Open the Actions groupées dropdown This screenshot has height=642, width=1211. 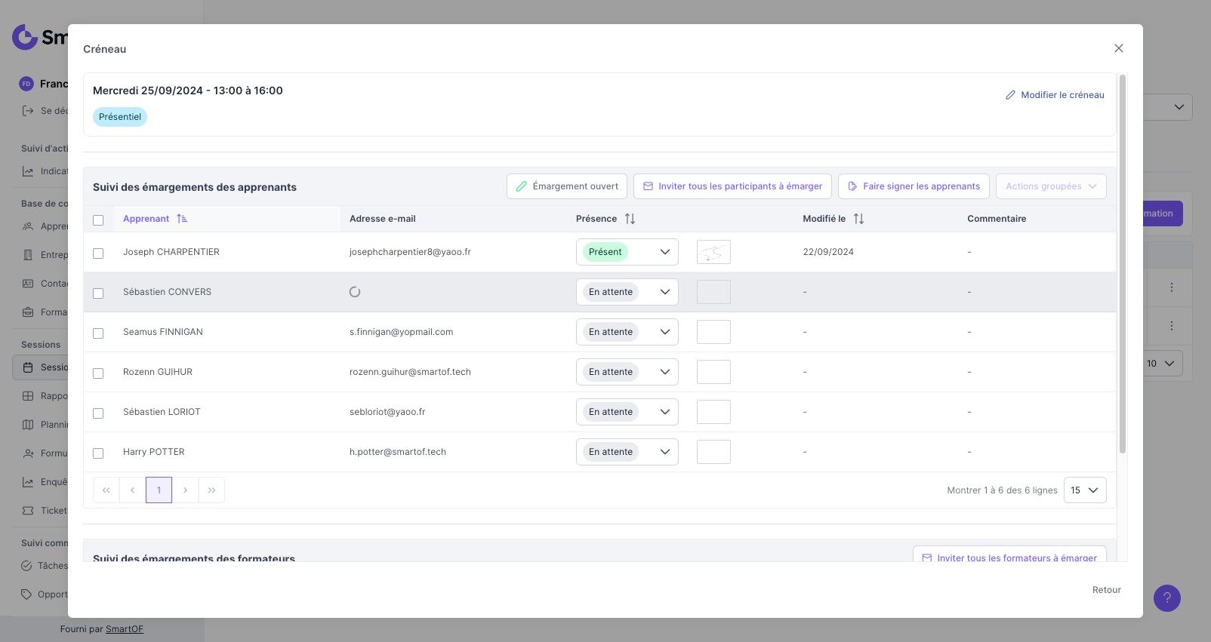tap(1051, 186)
